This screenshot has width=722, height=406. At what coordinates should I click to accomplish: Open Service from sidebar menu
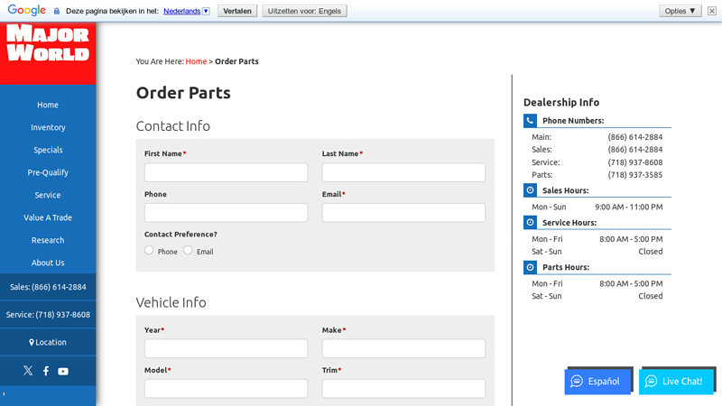coord(48,195)
